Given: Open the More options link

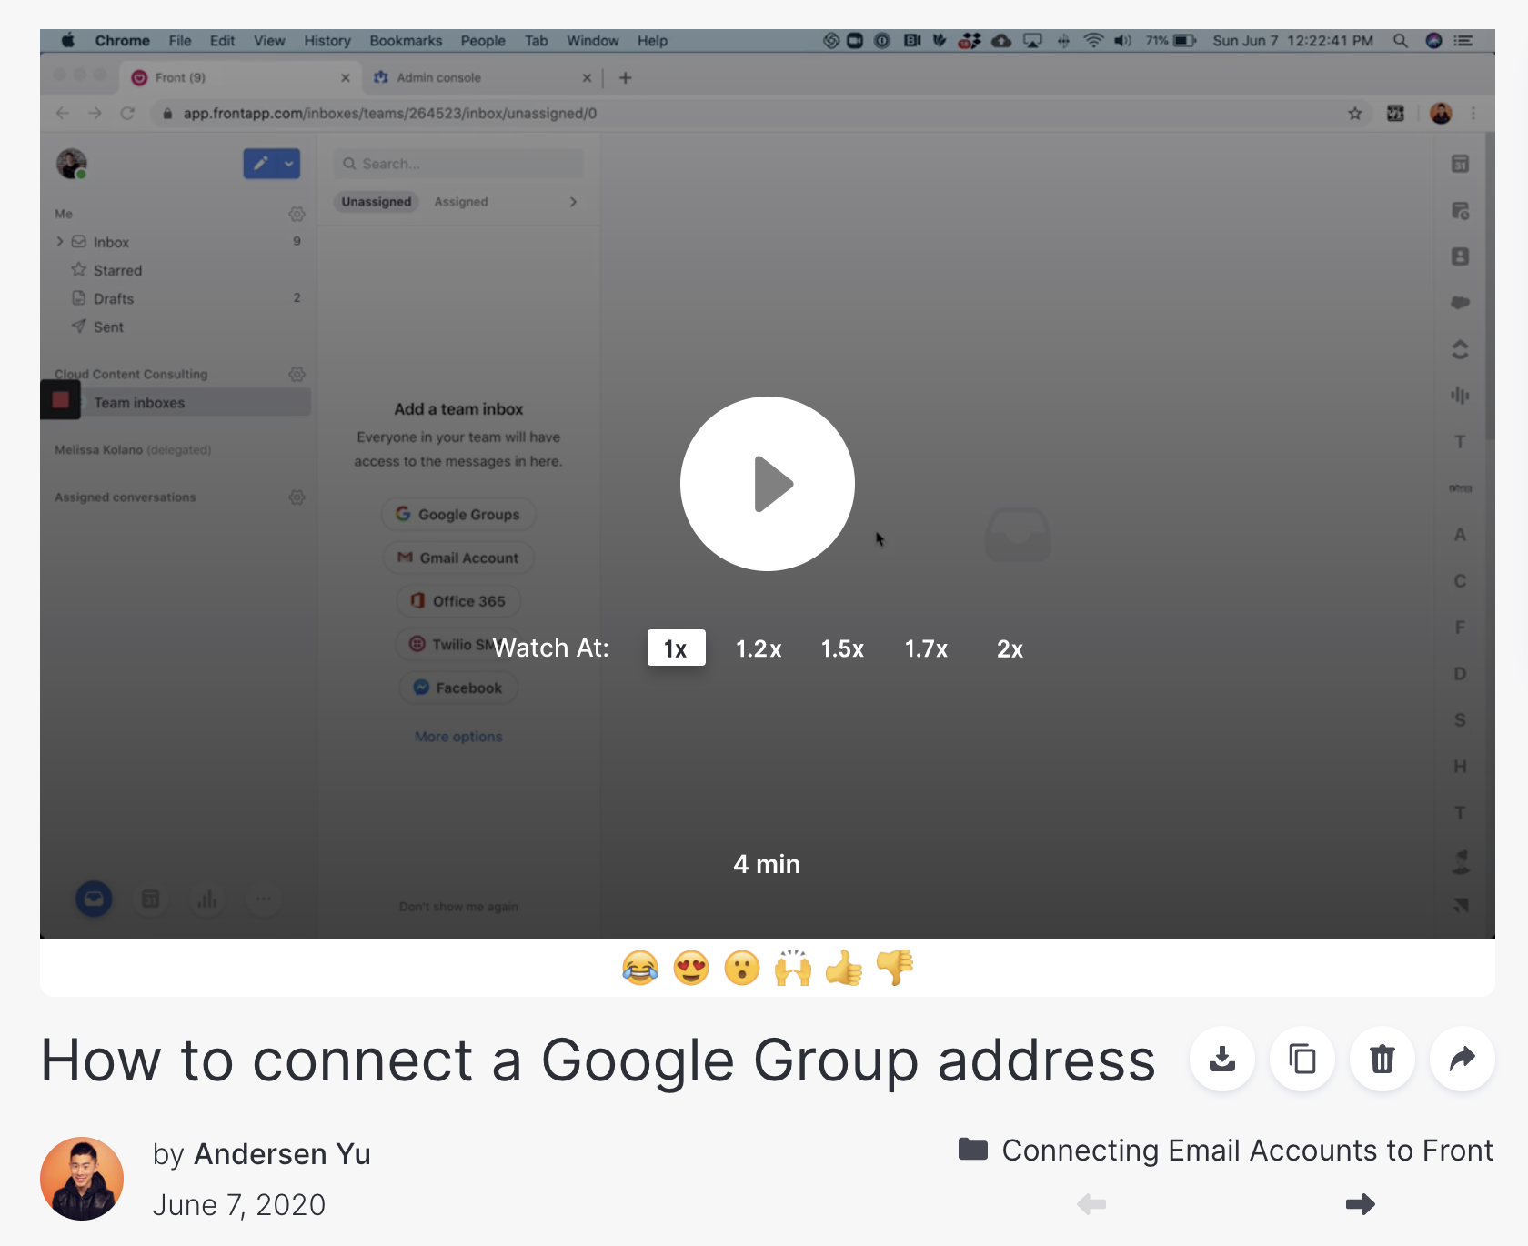Looking at the screenshot, I should click(x=458, y=737).
